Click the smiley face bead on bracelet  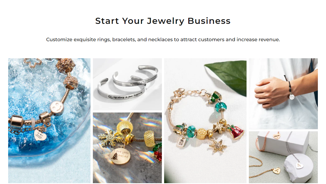coord(56,107)
